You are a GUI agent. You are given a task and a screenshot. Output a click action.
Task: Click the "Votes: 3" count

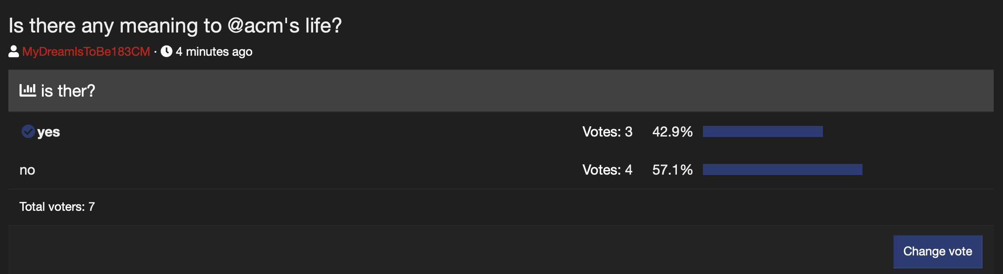(607, 132)
